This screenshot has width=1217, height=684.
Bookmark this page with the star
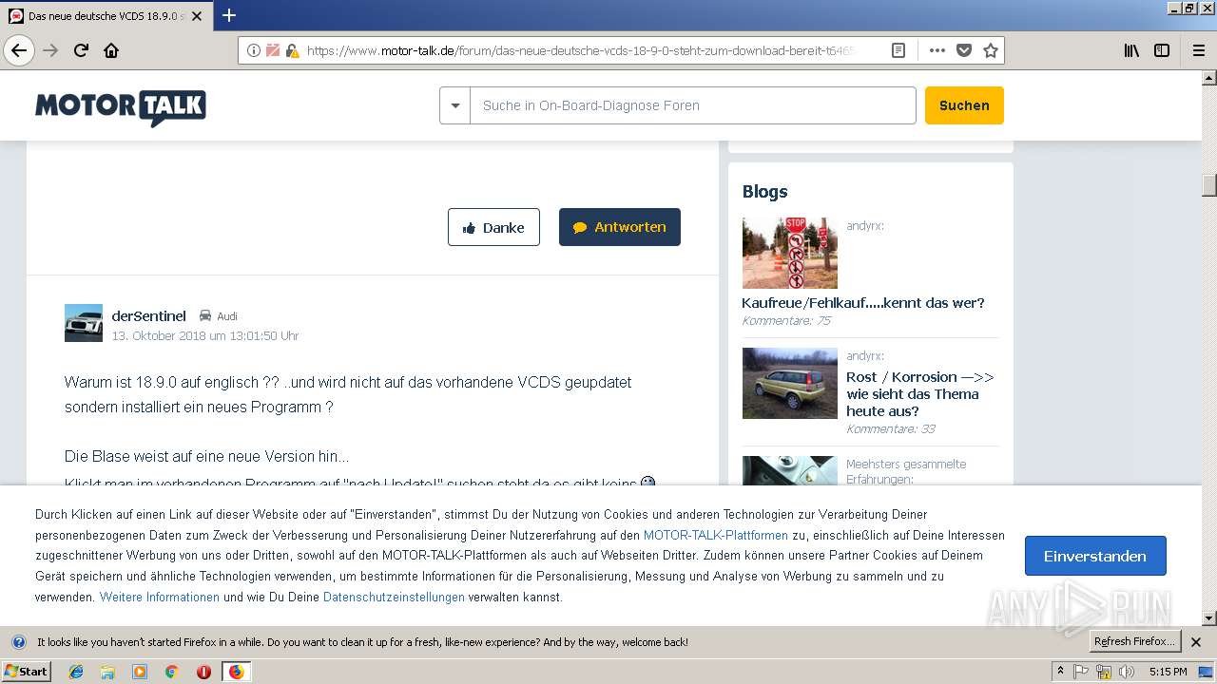click(x=991, y=50)
